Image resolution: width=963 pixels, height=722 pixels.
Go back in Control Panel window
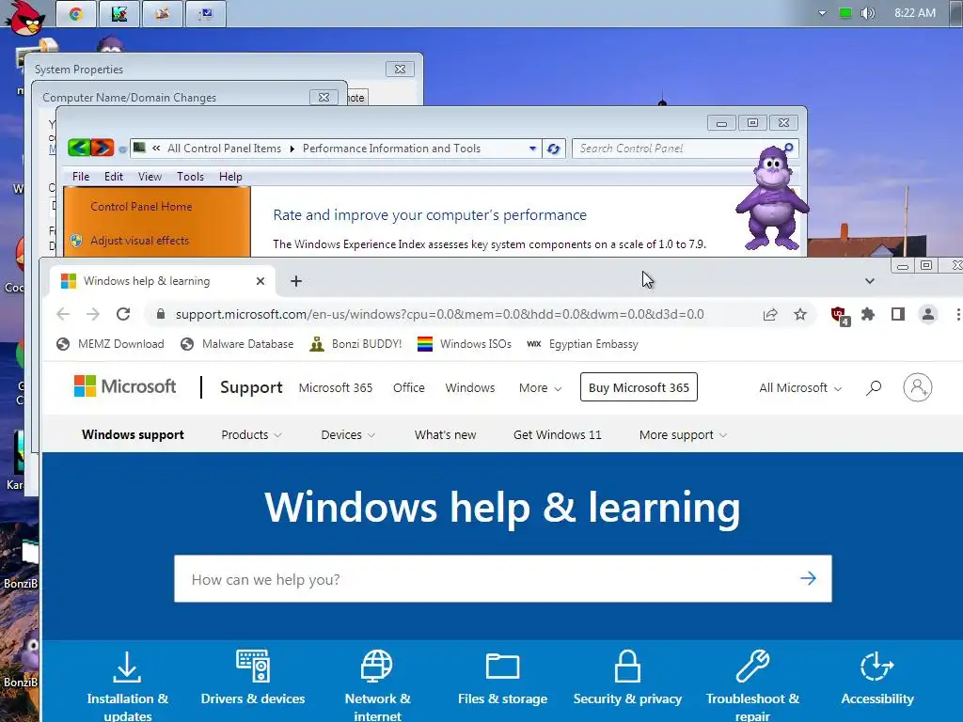point(79,148)
